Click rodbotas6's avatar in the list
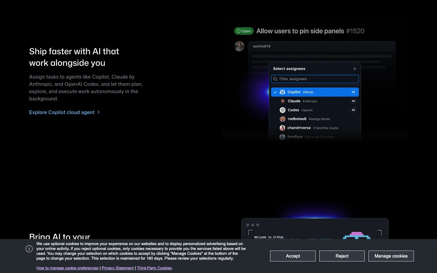 point(283,119)
